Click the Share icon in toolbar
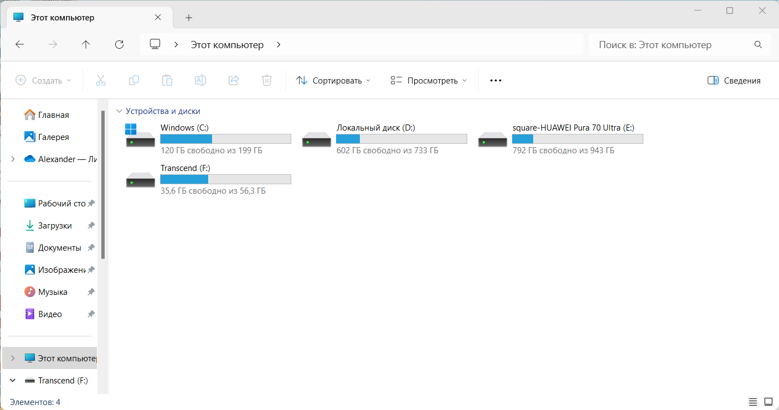Screen dimensions: 779x410 233,80
